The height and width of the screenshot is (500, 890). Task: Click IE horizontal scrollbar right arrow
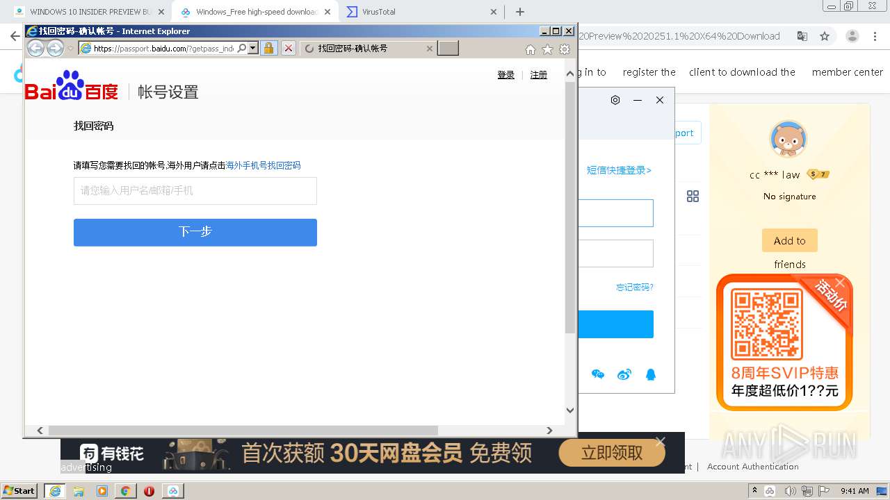click(549, 431)
